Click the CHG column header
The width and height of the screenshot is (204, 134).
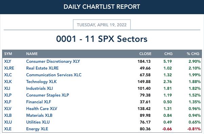click(168, 54)
